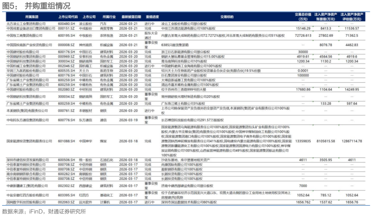372x216 pixels.
Task: Click the value 12867114.78
Action: 352,141
